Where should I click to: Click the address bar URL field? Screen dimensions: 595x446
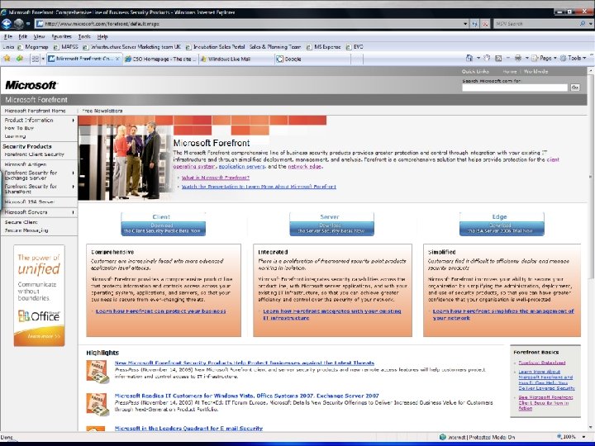point(249,23)
